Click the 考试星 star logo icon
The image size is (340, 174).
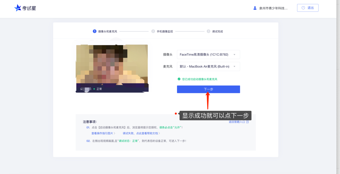18,8
